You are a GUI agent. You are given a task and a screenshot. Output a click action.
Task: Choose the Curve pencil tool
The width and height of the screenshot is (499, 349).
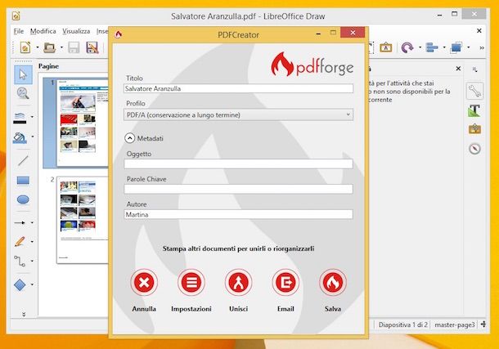[20, 242]
